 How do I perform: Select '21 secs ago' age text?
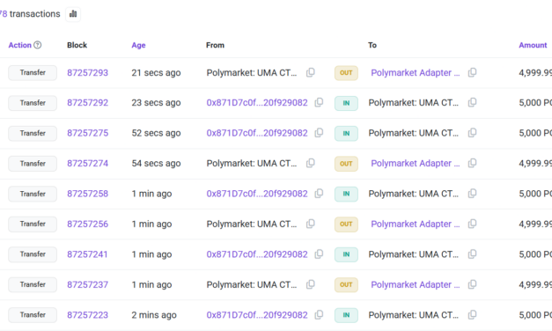(156, 72)
